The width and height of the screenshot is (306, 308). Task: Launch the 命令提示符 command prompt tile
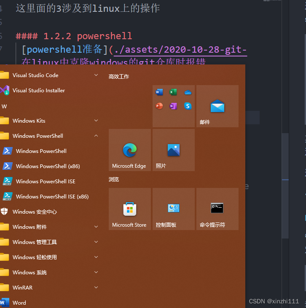click(x=217, y=209)
